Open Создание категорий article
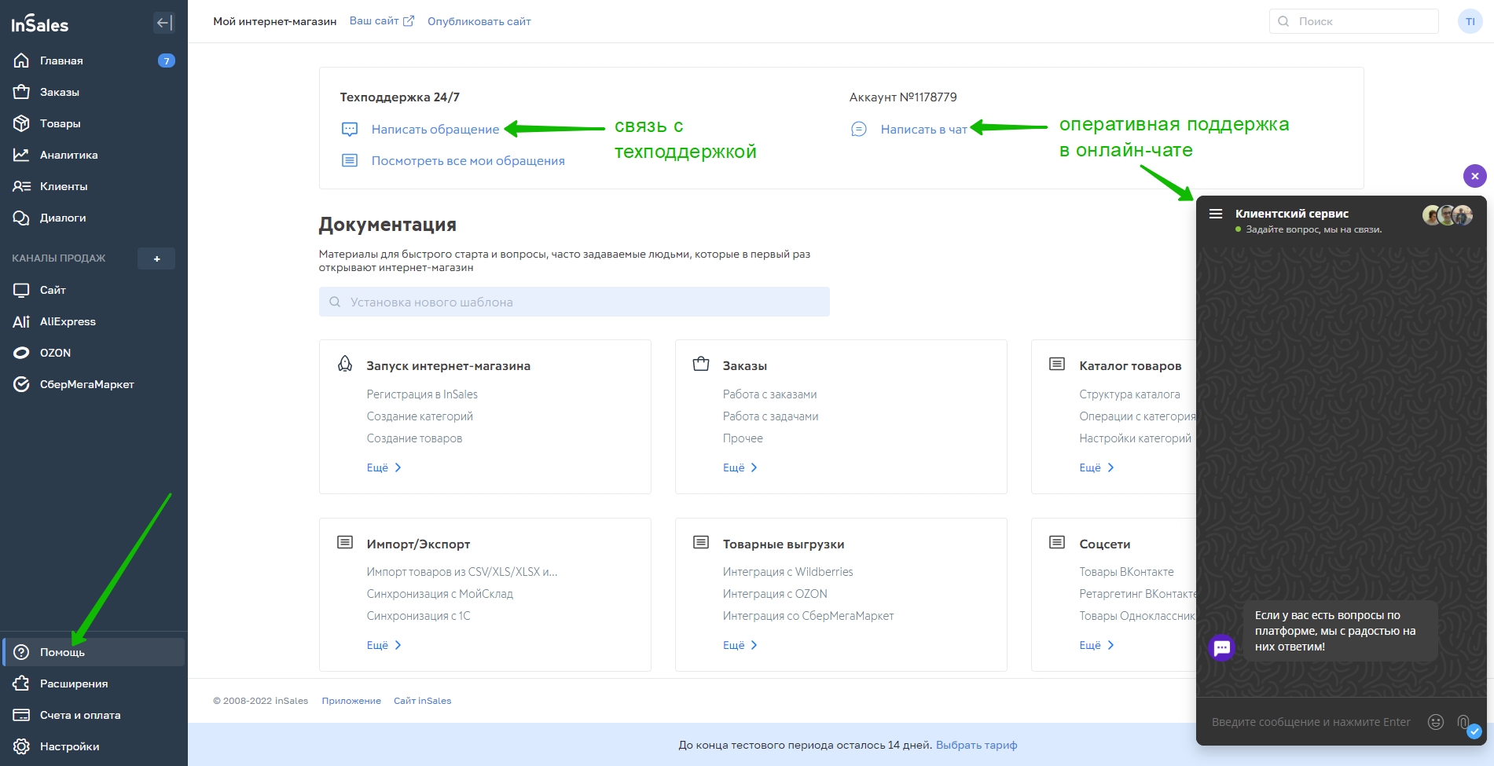1494x766 pixels. coord(420,416)
